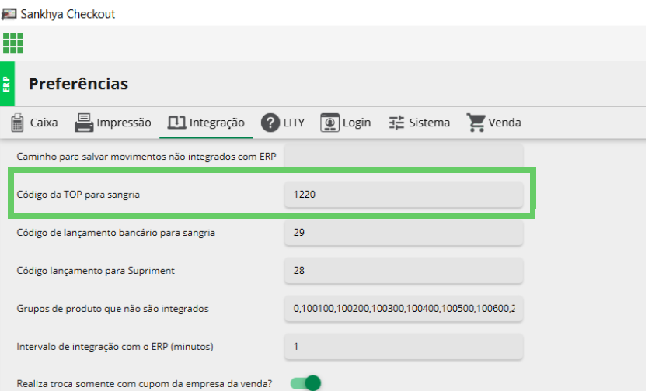Image resolution: width=652 pixels, height=391 pixels.
Task: Click label Realiza troca somente com cupom
Action: tap(145, 384)
